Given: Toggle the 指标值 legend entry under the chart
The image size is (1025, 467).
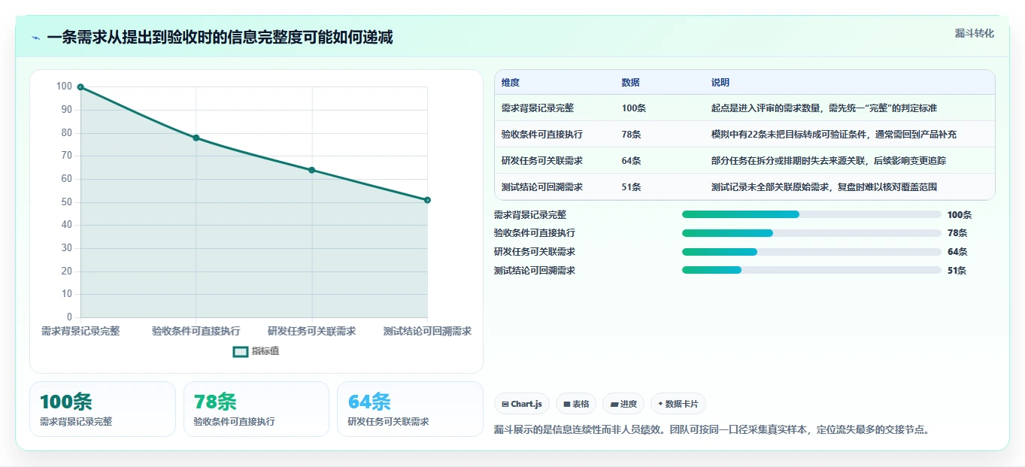Looking at the screenshot, I should coord(256,351).
